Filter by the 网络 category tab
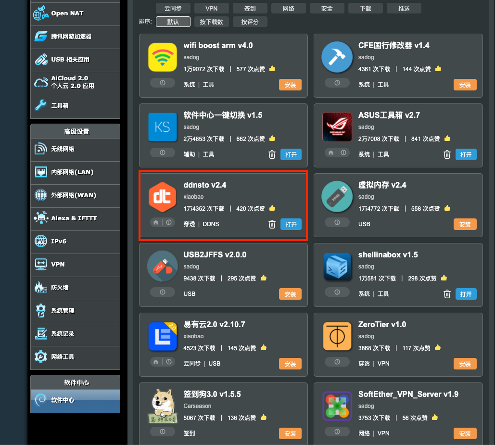 (x=289, y=9)
